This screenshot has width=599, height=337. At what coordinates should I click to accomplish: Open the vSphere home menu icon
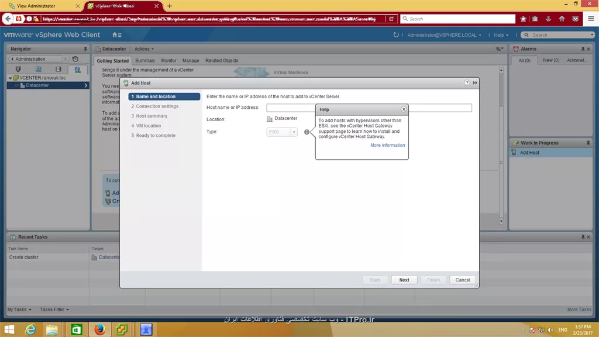pyautogui.click(x=116, y=35)
